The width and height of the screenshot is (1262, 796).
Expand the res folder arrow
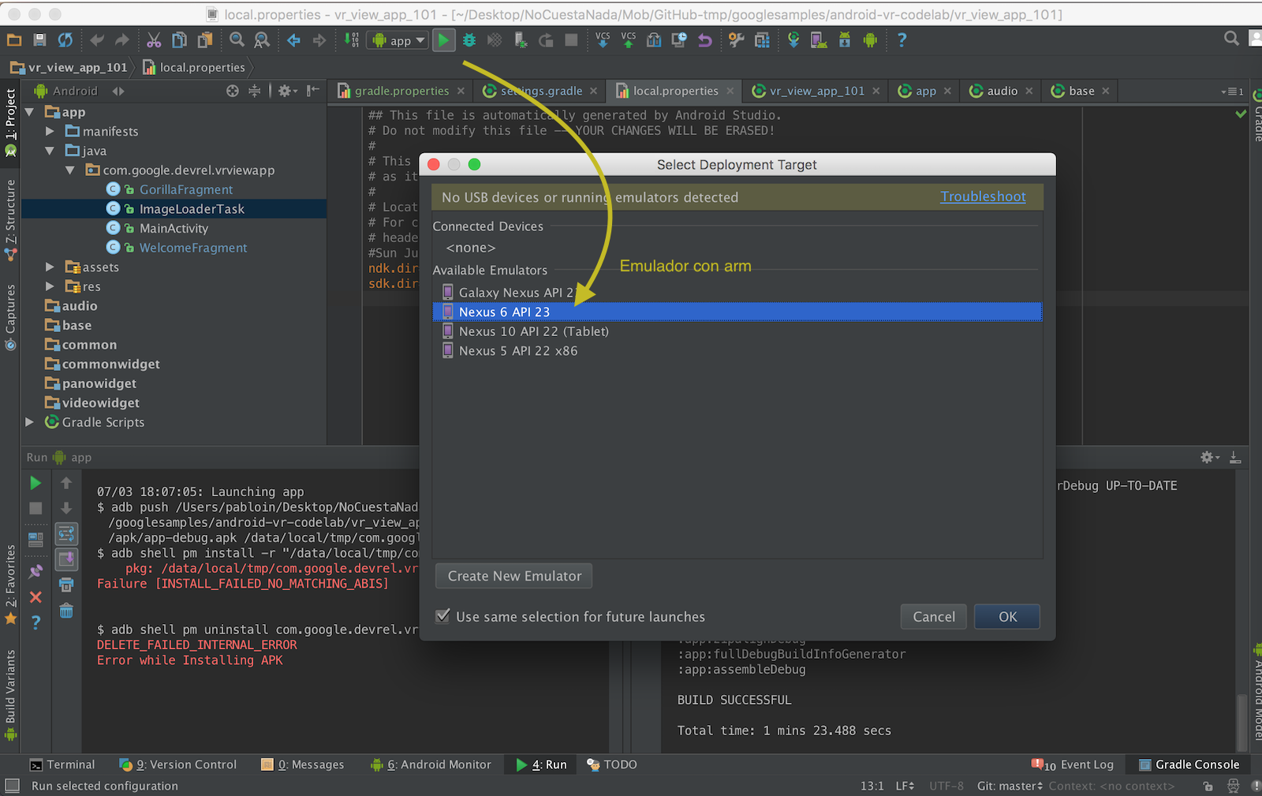click(50, 286)
